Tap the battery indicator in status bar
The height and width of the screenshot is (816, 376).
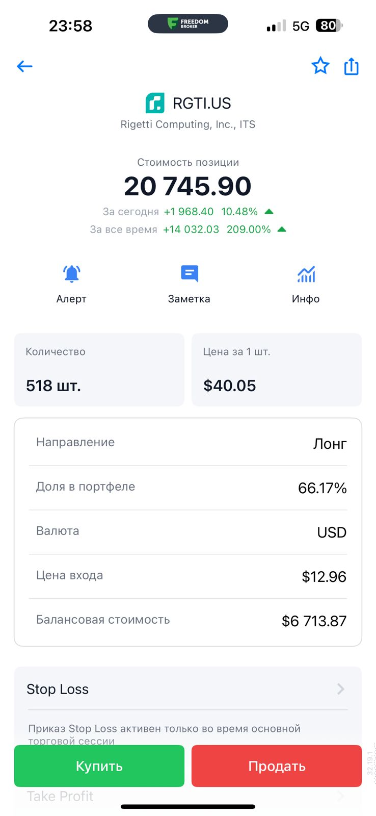click(329, 25)
